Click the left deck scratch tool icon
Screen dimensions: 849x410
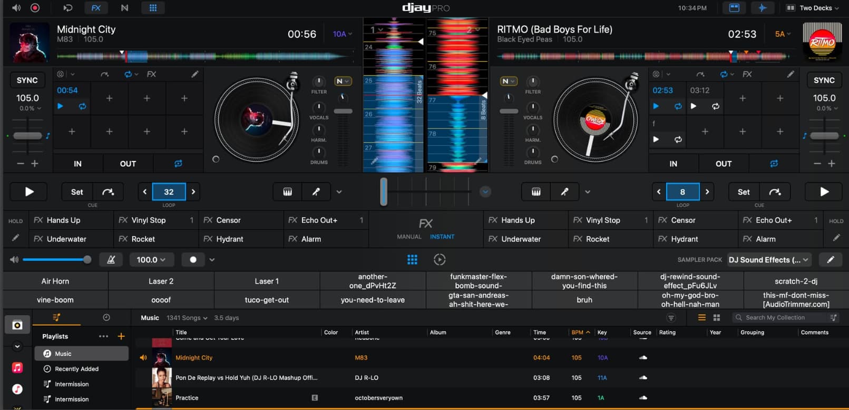[x=316, y=192]
